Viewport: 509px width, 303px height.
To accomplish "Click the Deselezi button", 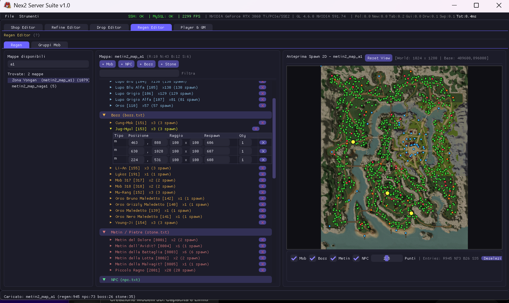I will click(x=492, y=258).
